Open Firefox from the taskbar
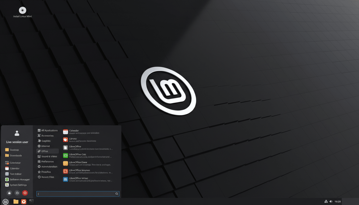Viewport: 359px width, 205px height. [24, 202]
